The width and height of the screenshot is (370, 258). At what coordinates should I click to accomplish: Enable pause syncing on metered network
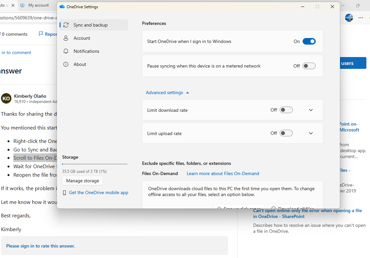pos(309,66)
